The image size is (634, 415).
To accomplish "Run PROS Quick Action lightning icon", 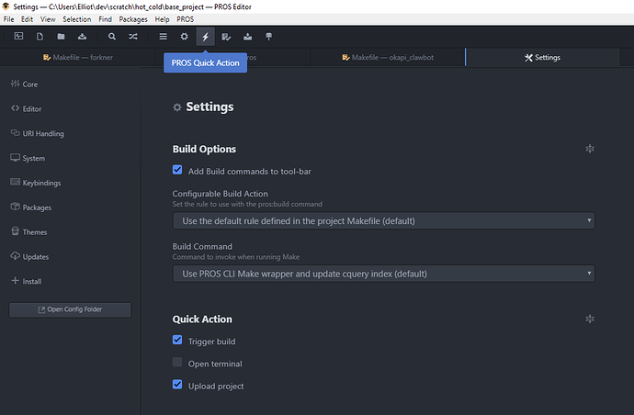I will tap(206, 37).
